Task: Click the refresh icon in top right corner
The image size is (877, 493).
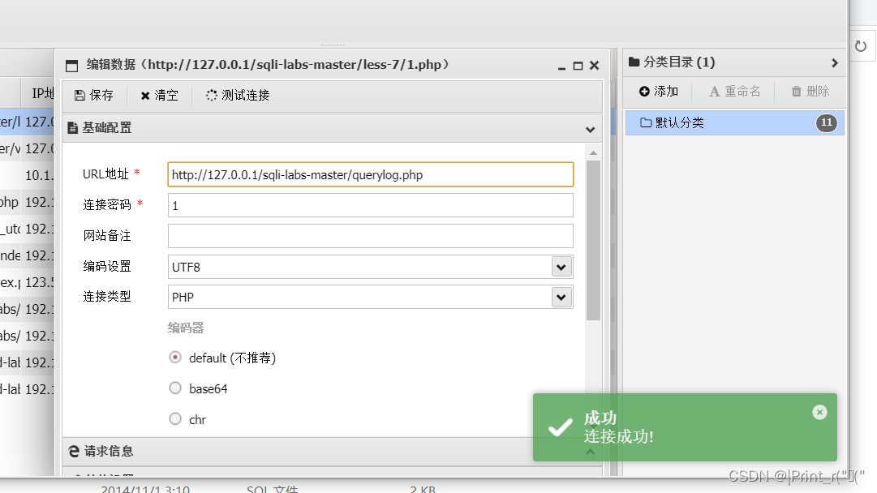Action: coord(861,46)
